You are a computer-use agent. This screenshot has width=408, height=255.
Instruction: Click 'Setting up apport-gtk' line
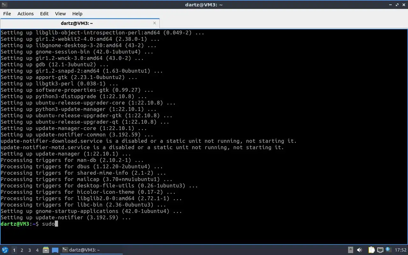[x=69, y=77]
